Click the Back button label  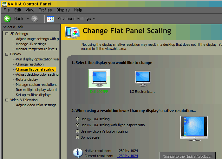(19, 18)
